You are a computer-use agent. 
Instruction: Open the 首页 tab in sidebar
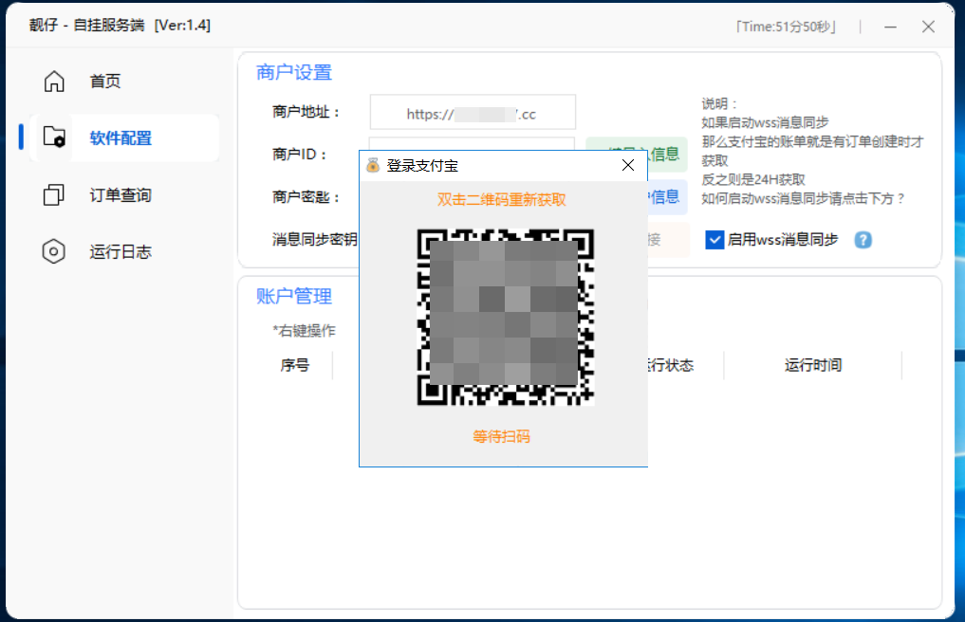tap(105, 82)
